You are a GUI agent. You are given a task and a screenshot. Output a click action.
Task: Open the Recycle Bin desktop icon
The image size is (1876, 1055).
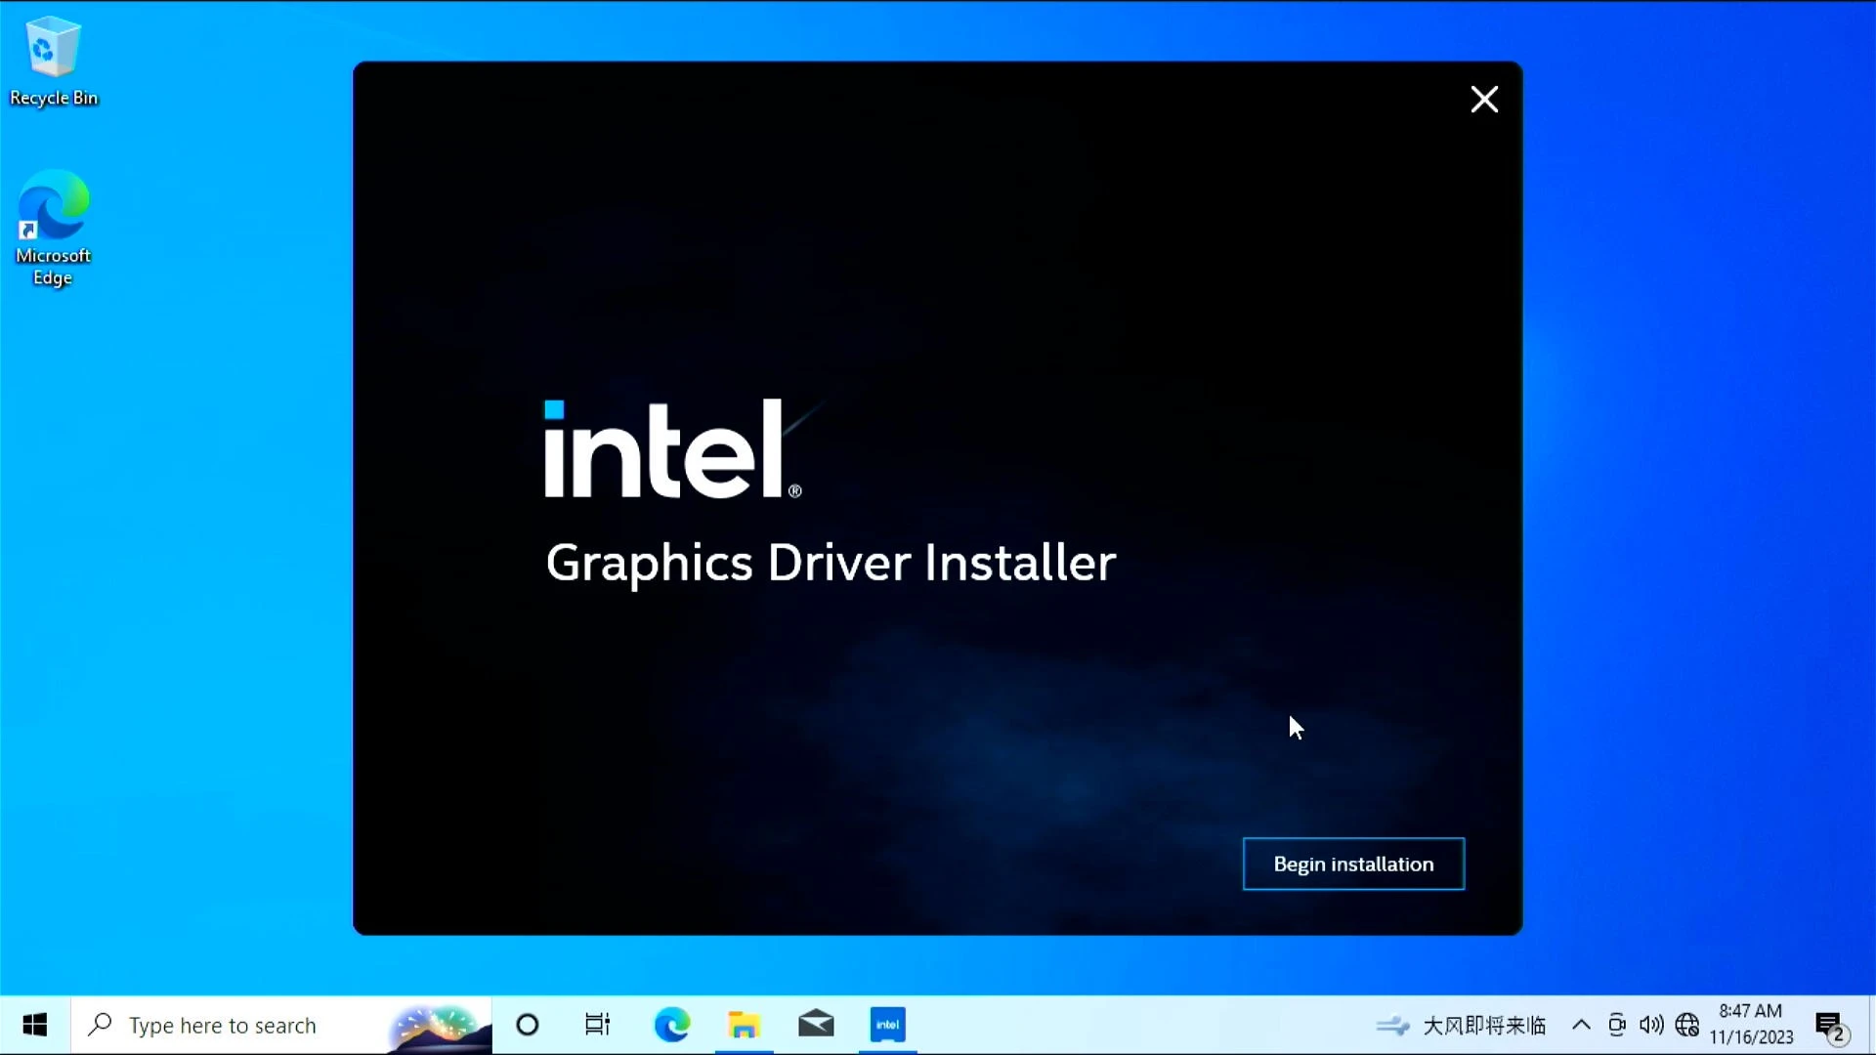coord(53,61)
